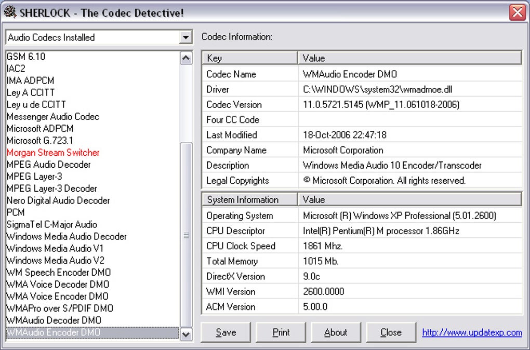Select IMA ADPCM codec
This screenshot has width=530, height=350.
coord(31,80)
